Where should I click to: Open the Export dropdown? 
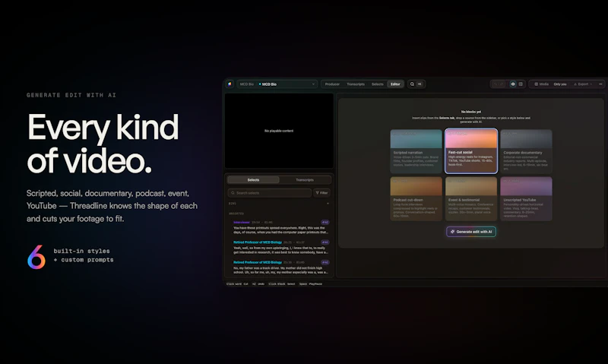[x=583, y=84]
